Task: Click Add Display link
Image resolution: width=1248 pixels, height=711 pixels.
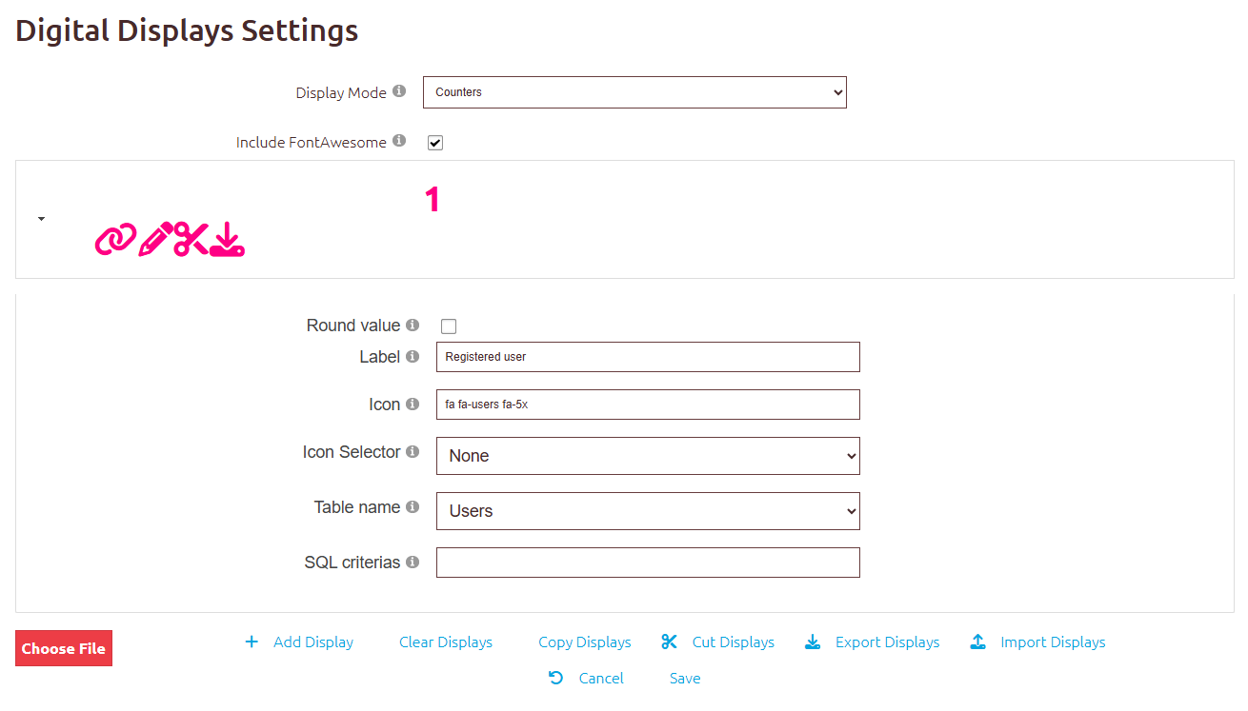Action: 312,642
